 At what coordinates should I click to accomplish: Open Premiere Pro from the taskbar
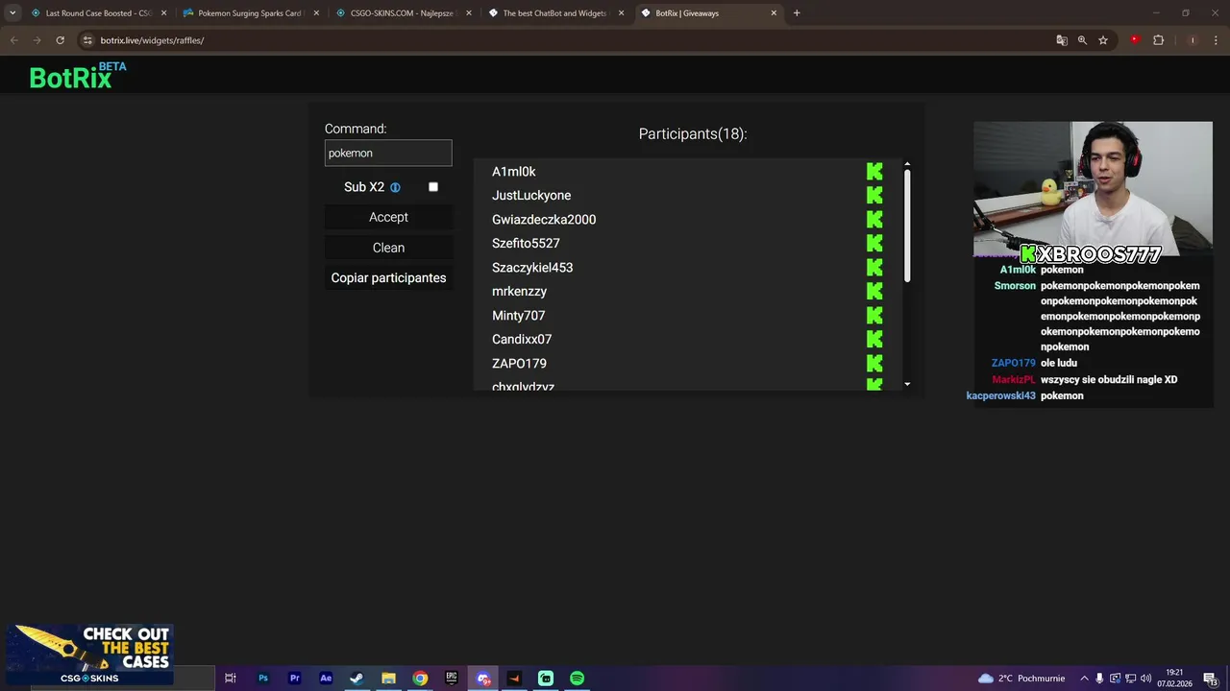[294, 679]
